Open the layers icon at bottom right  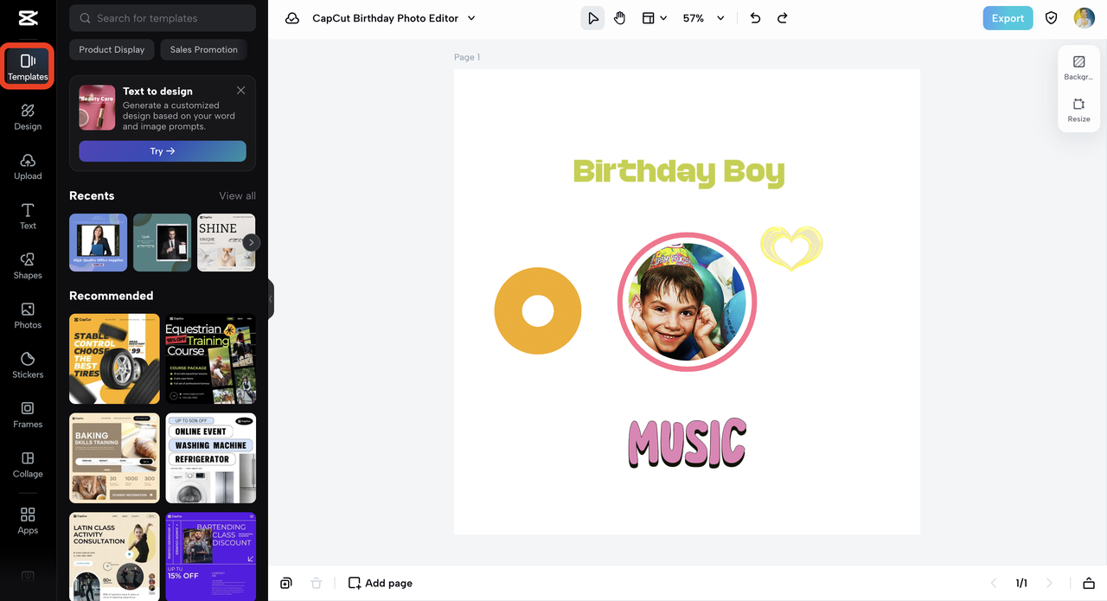tap(1089, 584)
